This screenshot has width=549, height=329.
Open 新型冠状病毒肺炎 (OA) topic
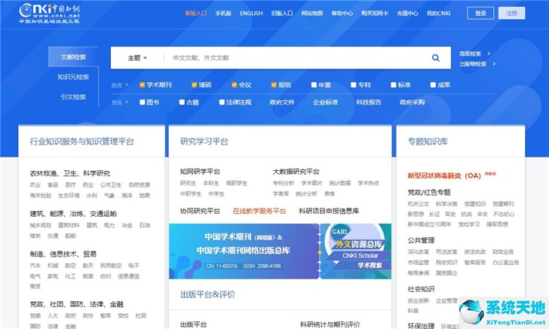(x=444, y=175)
